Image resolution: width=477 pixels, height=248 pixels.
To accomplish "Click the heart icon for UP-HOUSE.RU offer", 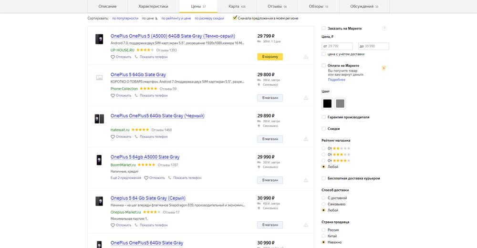I will 113,57.
